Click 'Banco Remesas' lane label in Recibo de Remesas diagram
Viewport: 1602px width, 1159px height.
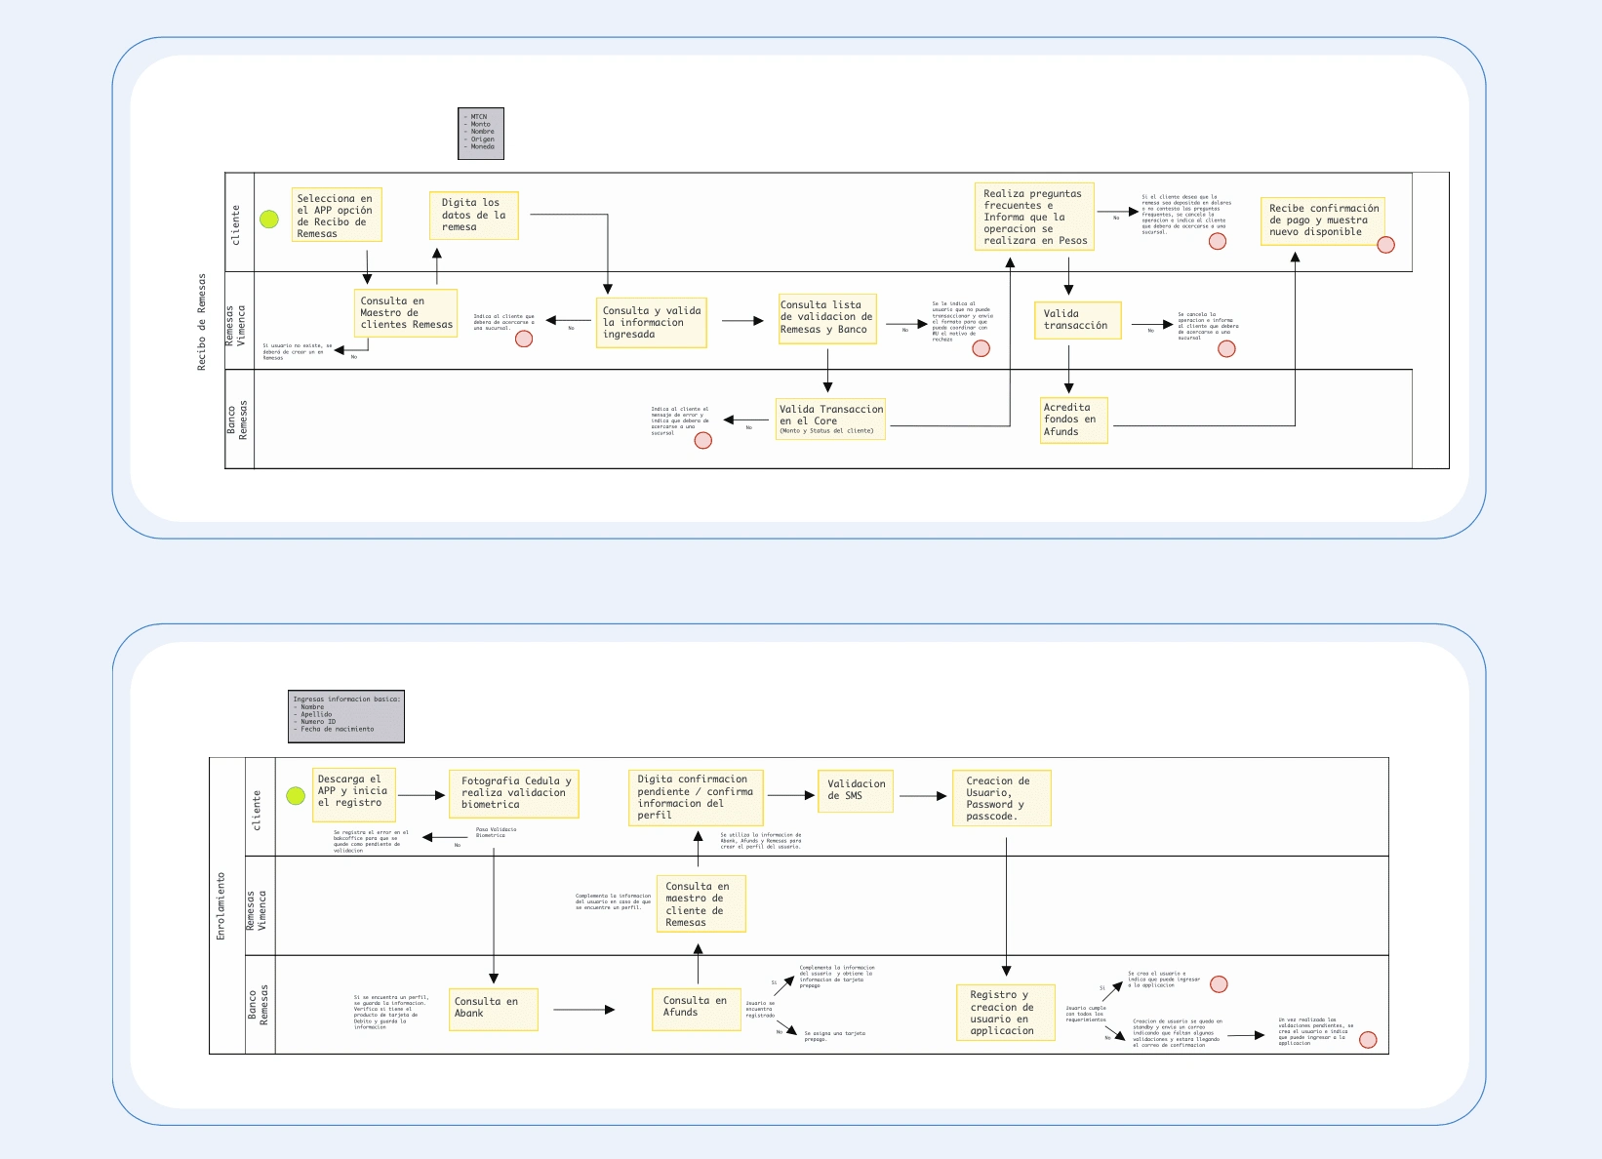pyautogui.click(x=237, y=420)
